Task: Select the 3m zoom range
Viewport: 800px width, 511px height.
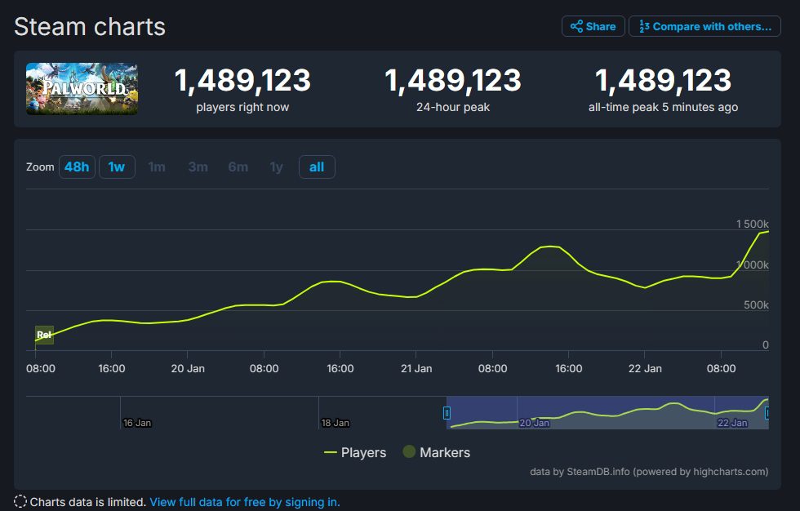Action: [x=197, y=167]
